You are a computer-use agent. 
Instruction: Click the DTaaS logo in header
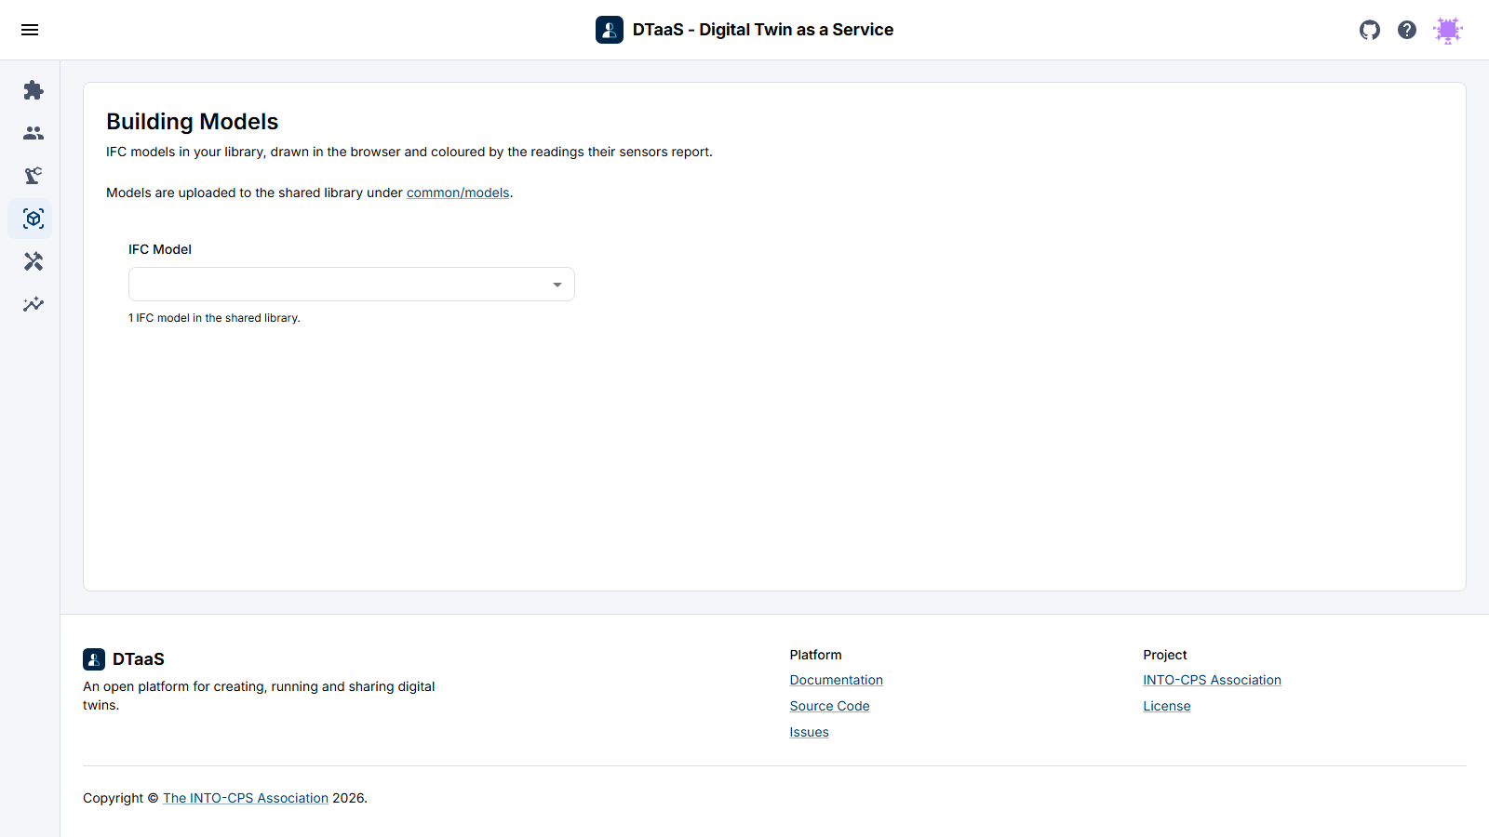tap(610, 30)
